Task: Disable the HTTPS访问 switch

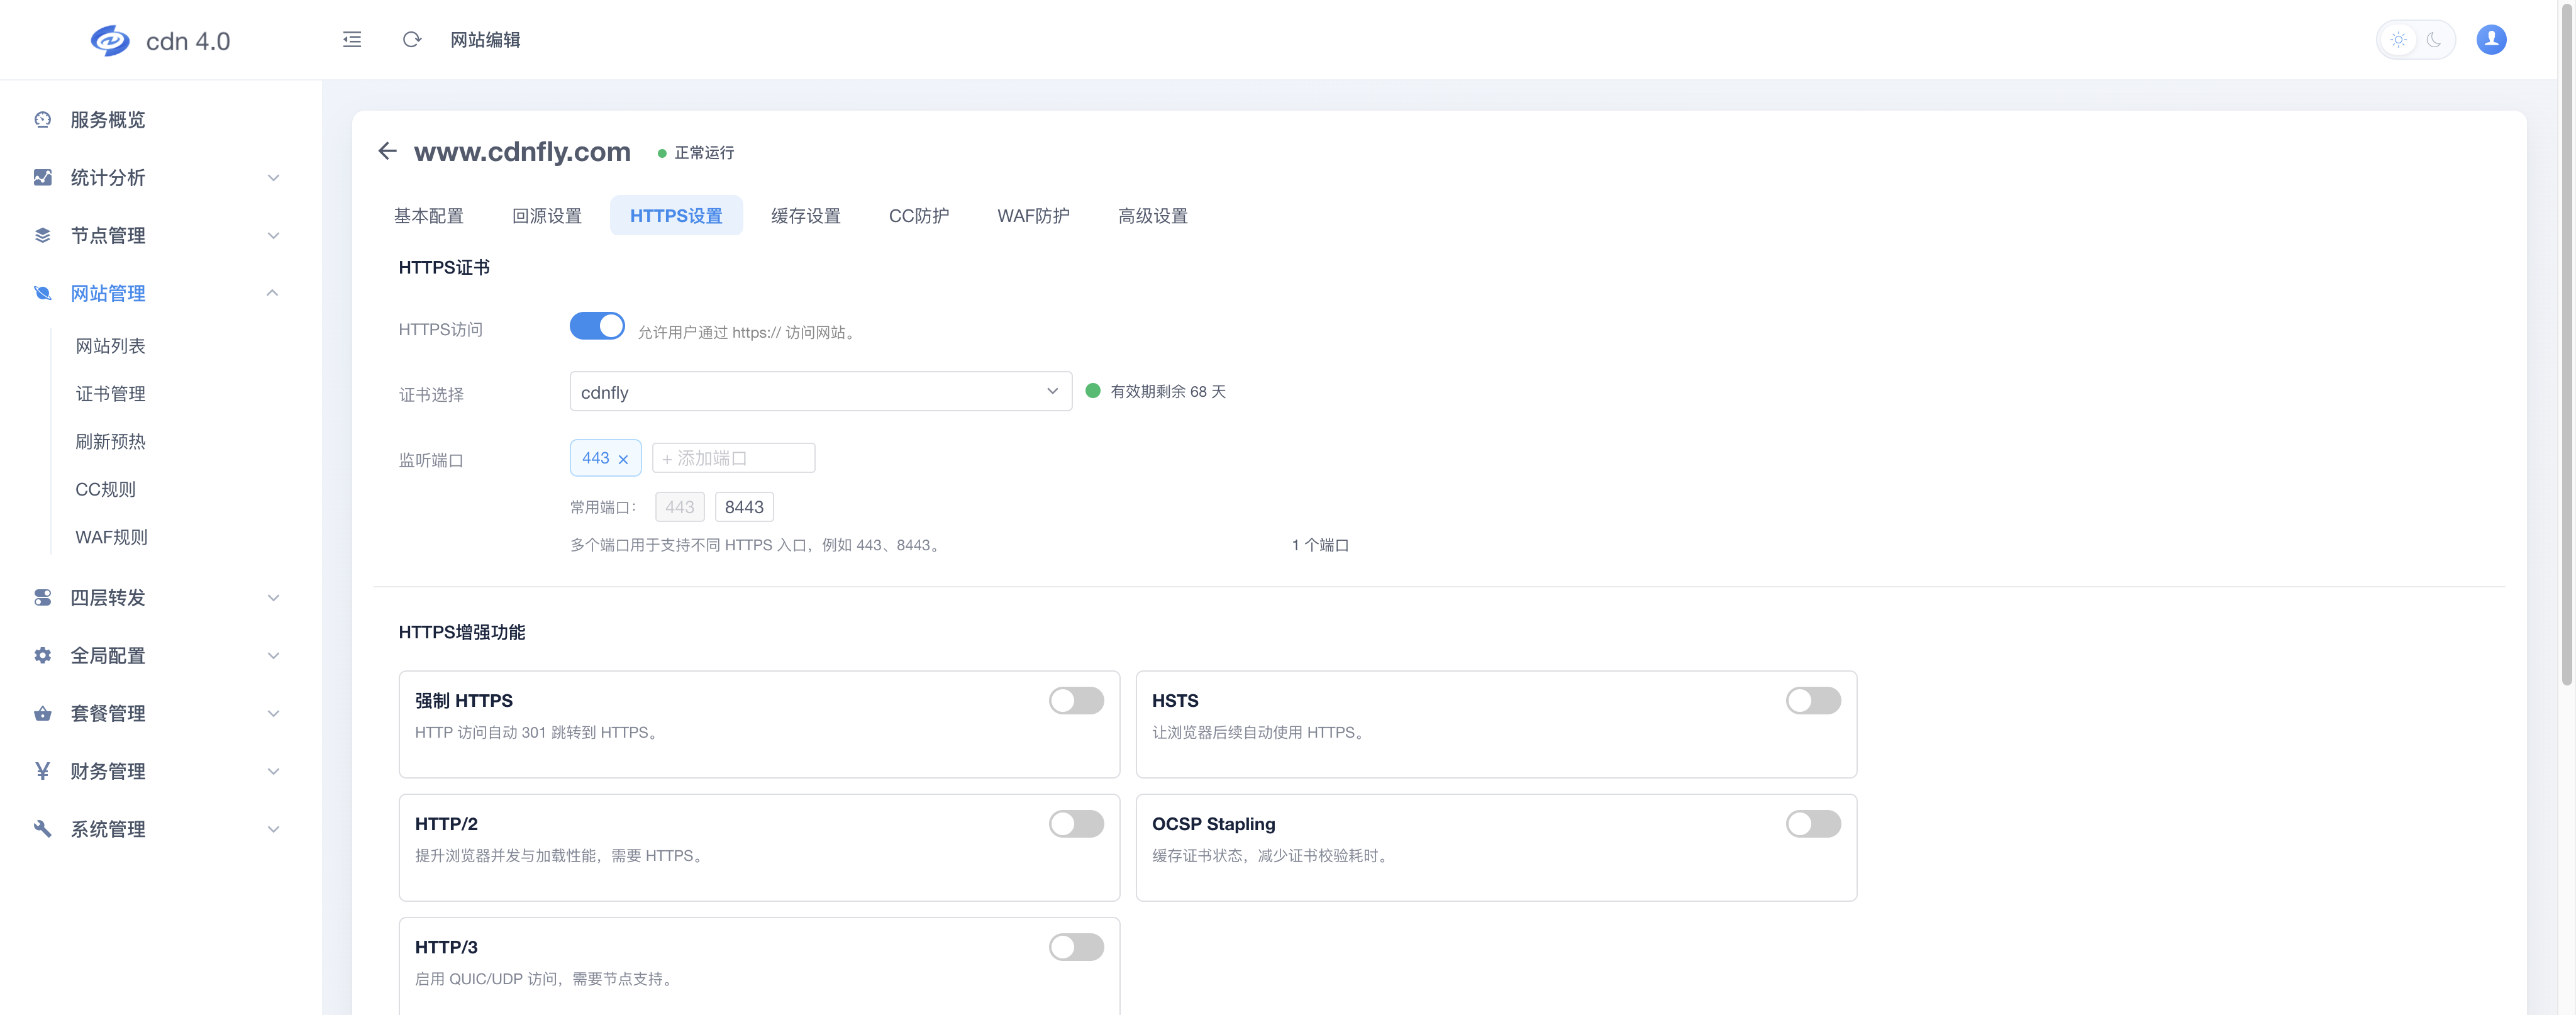Action: [x=597, y=326]
